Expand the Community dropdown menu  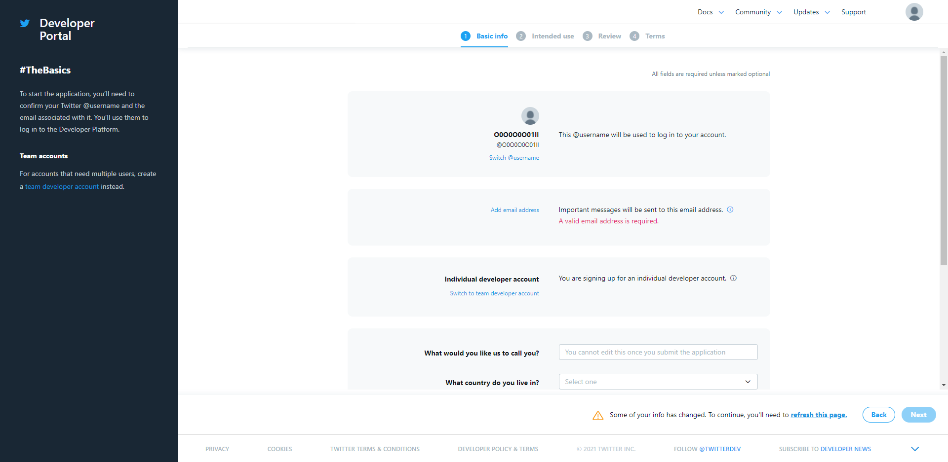(x=758, y=12)
